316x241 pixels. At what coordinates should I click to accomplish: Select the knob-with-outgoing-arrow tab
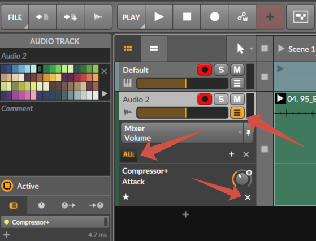[68, 205]
